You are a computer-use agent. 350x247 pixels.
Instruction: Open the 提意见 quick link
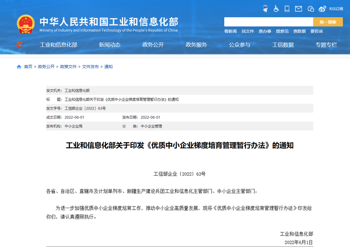(282, 31)
